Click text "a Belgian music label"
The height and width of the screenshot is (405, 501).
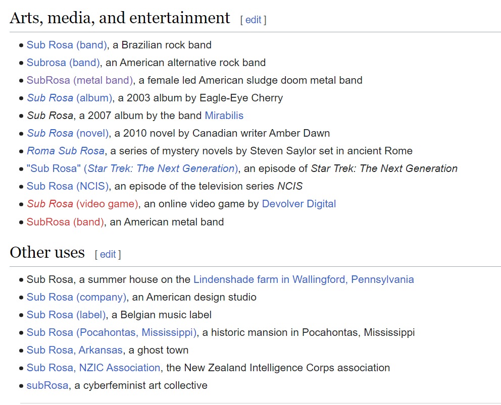161,315
